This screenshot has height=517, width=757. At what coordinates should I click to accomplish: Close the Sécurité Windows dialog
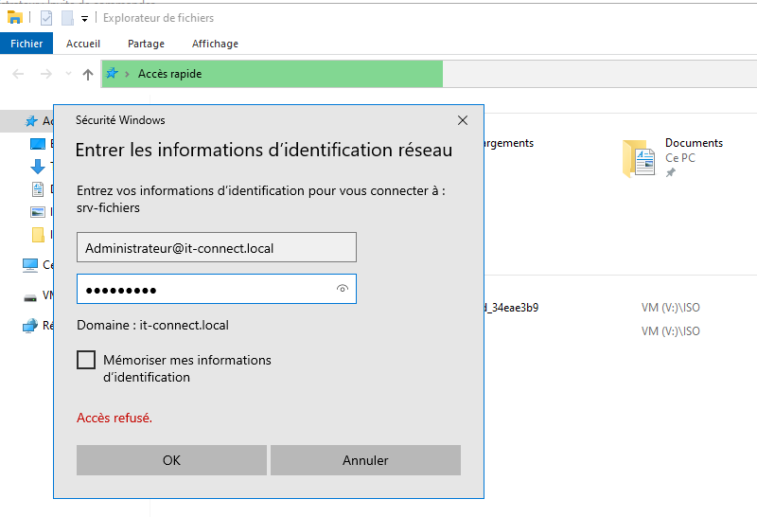tap(463, 120)
